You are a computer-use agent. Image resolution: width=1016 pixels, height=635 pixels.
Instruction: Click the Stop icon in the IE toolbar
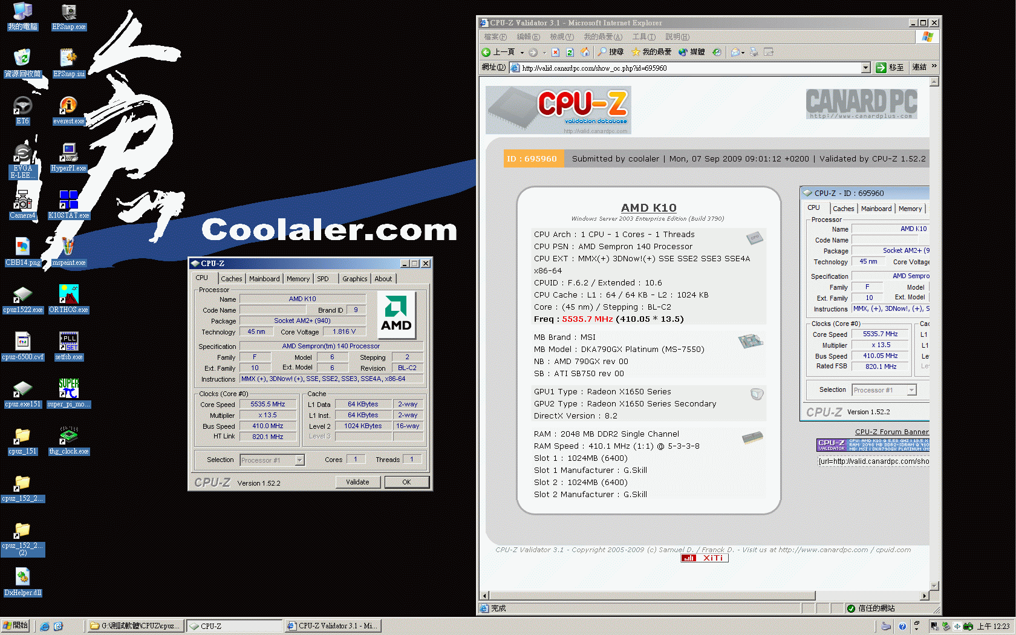[x=555, y=52]
